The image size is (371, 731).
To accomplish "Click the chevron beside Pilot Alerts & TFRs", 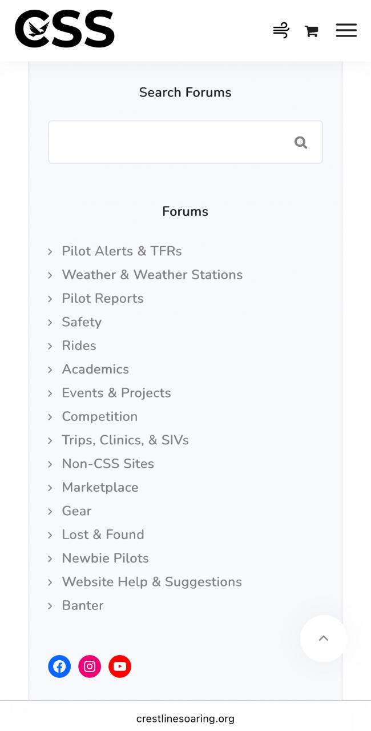I will coord(50,251).
